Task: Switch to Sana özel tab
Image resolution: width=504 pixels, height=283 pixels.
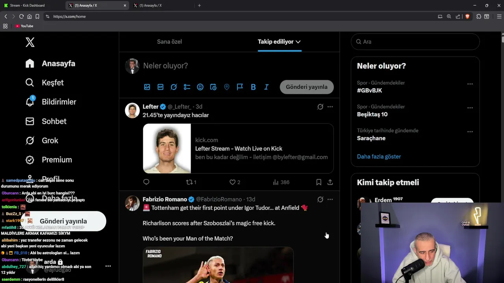Action: [x=169, y=42]
